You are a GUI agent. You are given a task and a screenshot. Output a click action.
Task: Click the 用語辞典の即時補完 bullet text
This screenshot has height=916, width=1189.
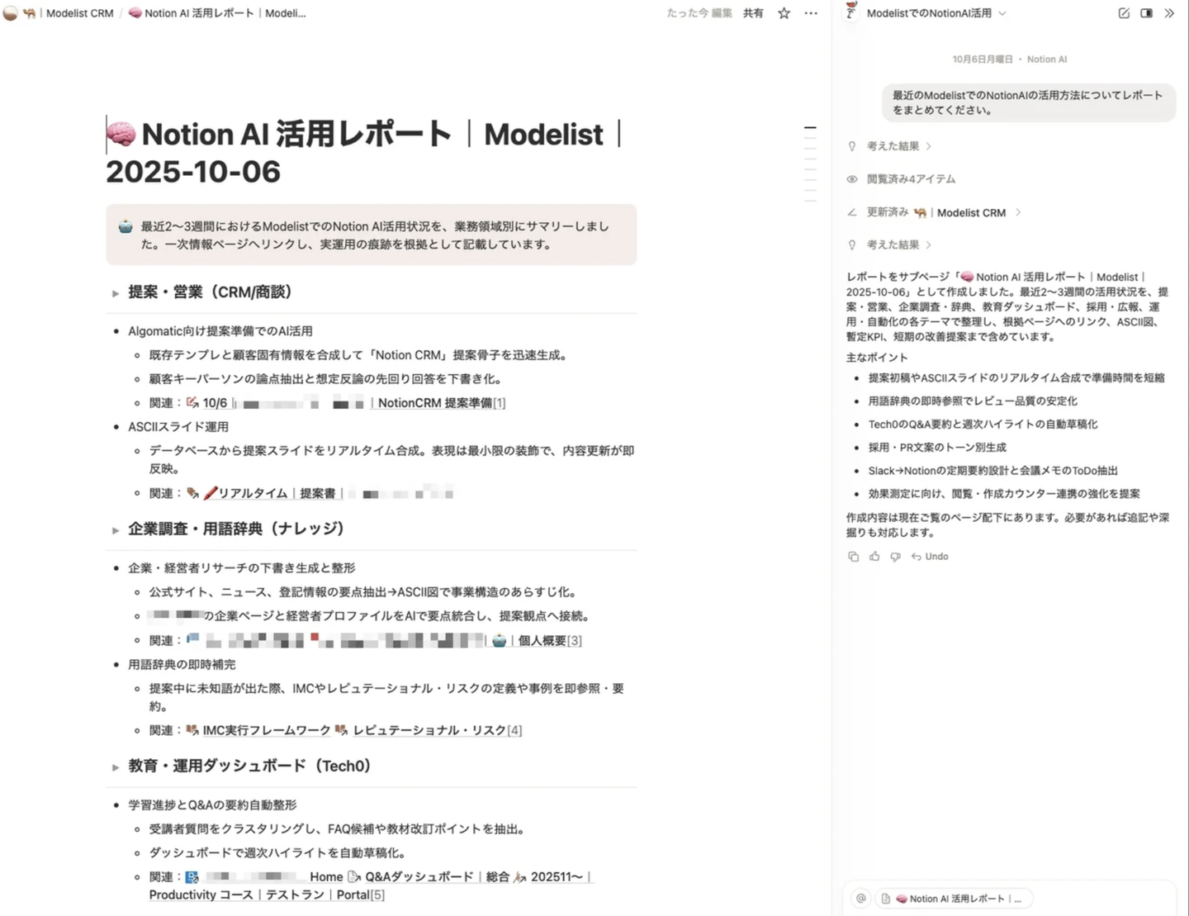click(x=182, y=664)
